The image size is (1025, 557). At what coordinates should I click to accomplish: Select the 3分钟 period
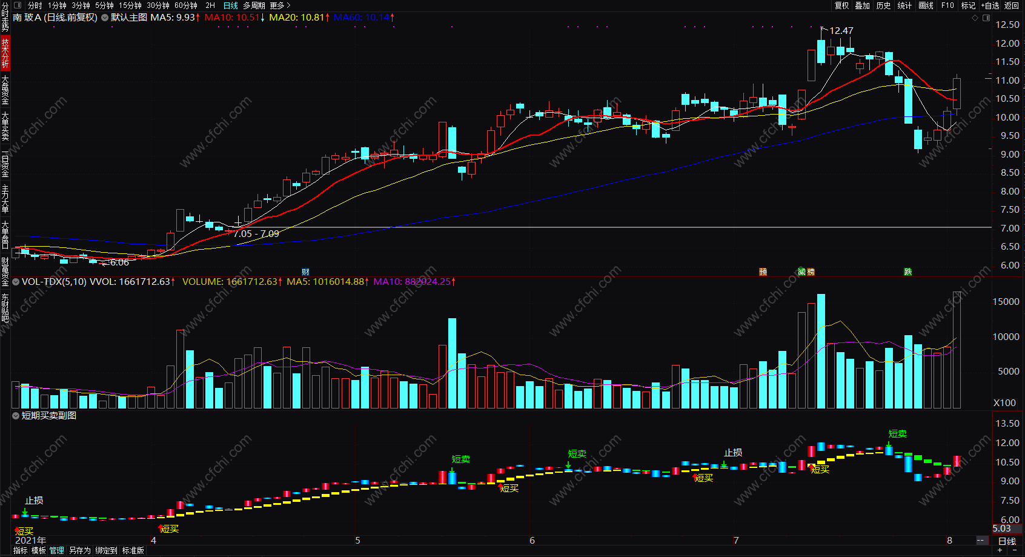(x=81, y=5)
